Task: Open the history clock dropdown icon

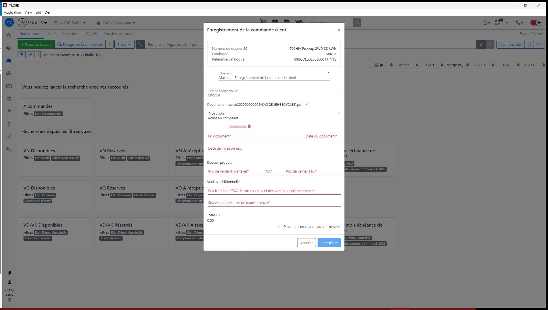Action: pos(486,23)
